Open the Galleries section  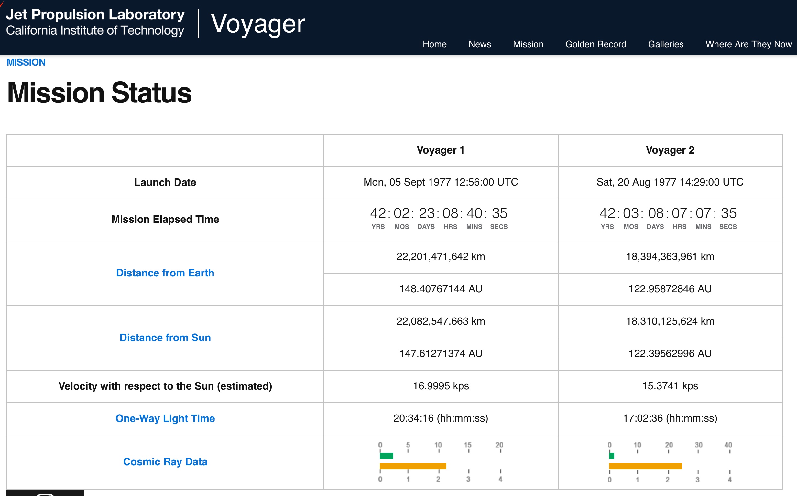click(664, 43)
